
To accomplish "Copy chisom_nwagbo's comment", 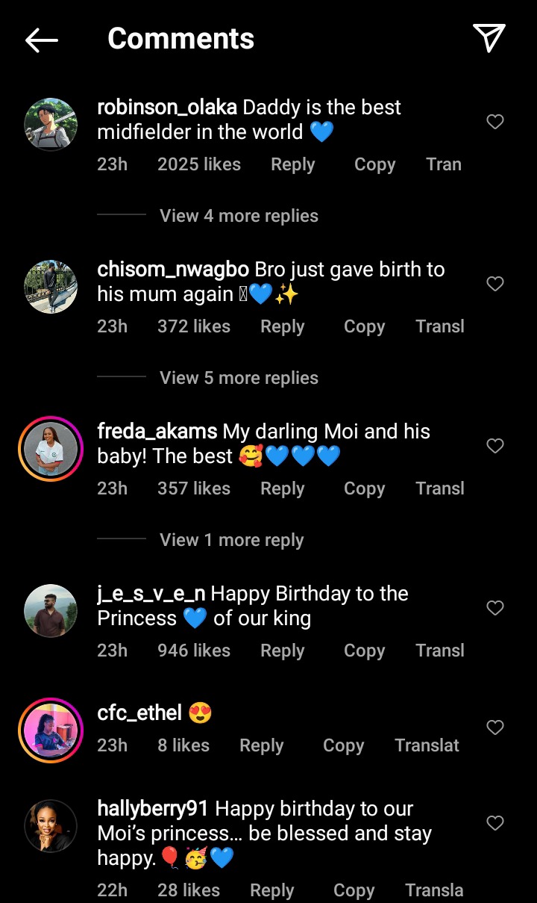I will [364, 326].
